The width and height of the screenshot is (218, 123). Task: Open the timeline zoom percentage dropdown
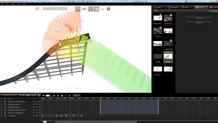point(77,96)
